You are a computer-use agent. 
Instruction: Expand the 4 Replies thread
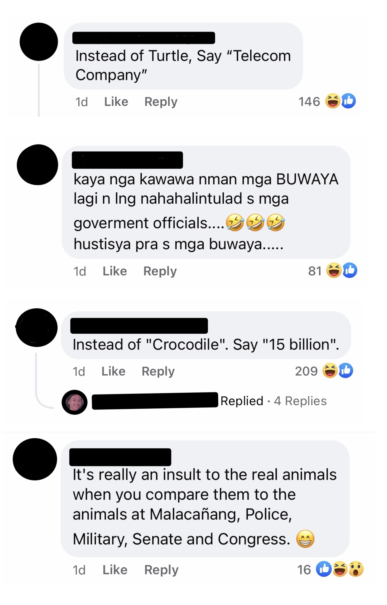pyautogui.click(x=300, y=401)
